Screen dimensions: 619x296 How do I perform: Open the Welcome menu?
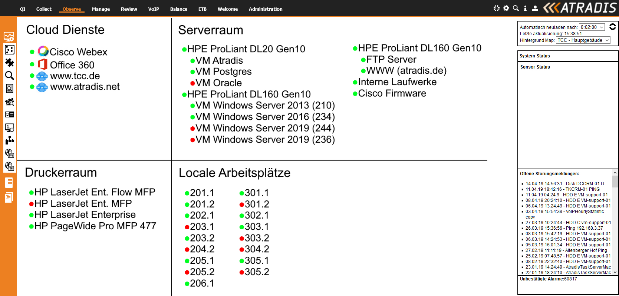(x=228, y=9)
